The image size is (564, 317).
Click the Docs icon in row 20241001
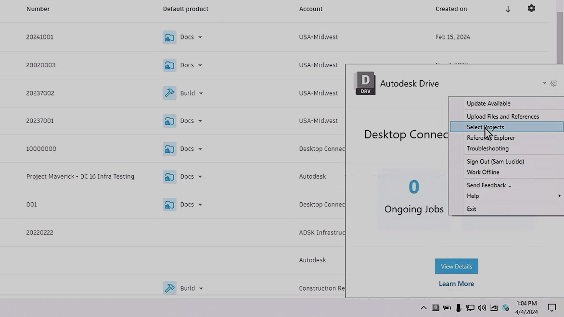[x=169, y=37]
